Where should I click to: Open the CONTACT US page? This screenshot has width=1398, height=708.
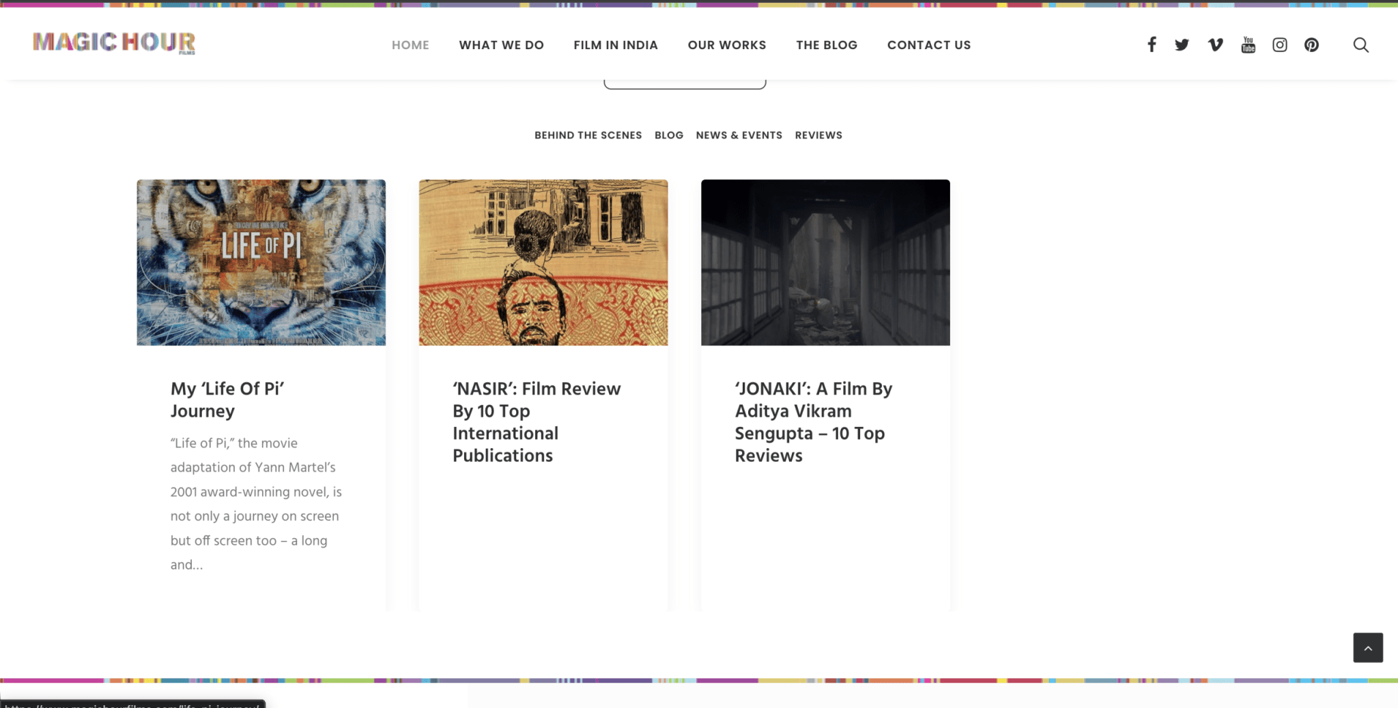[929, 45]
